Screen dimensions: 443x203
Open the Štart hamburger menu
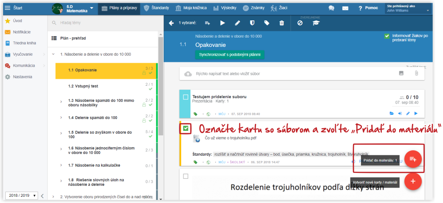pyautogui.click(x=8, y=8)
